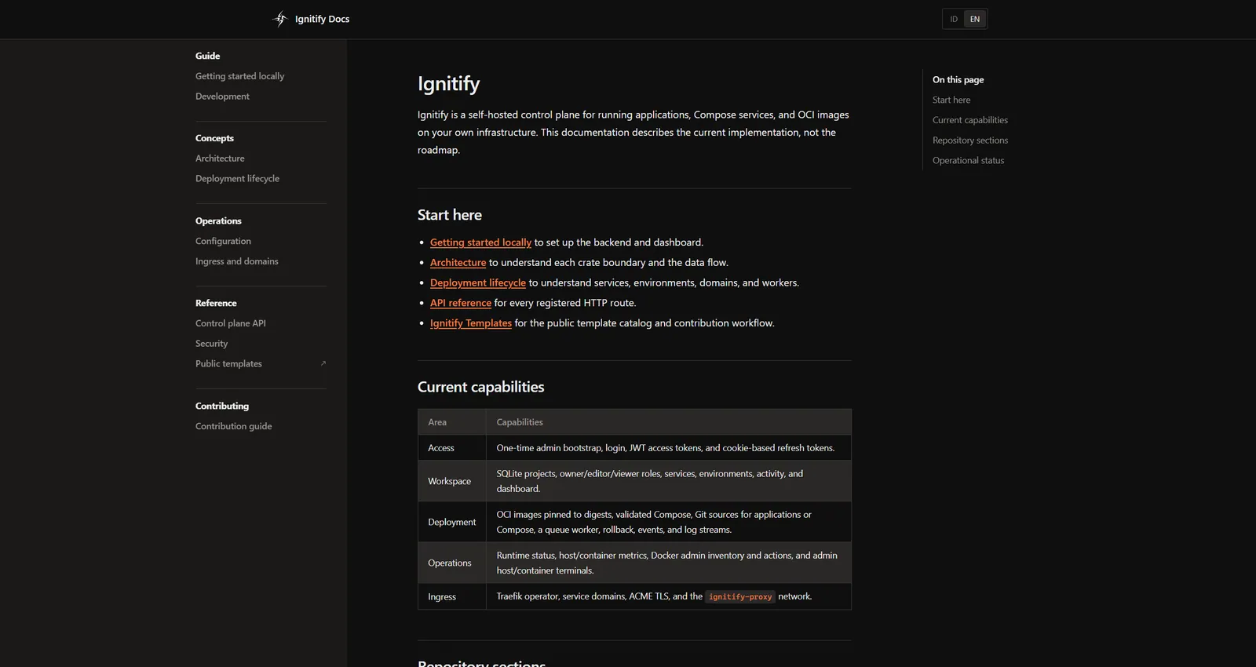Viewport: 1256px width, 667px height.
Task: Click the Ignitify Docs home title
Action: coord(322,19)
